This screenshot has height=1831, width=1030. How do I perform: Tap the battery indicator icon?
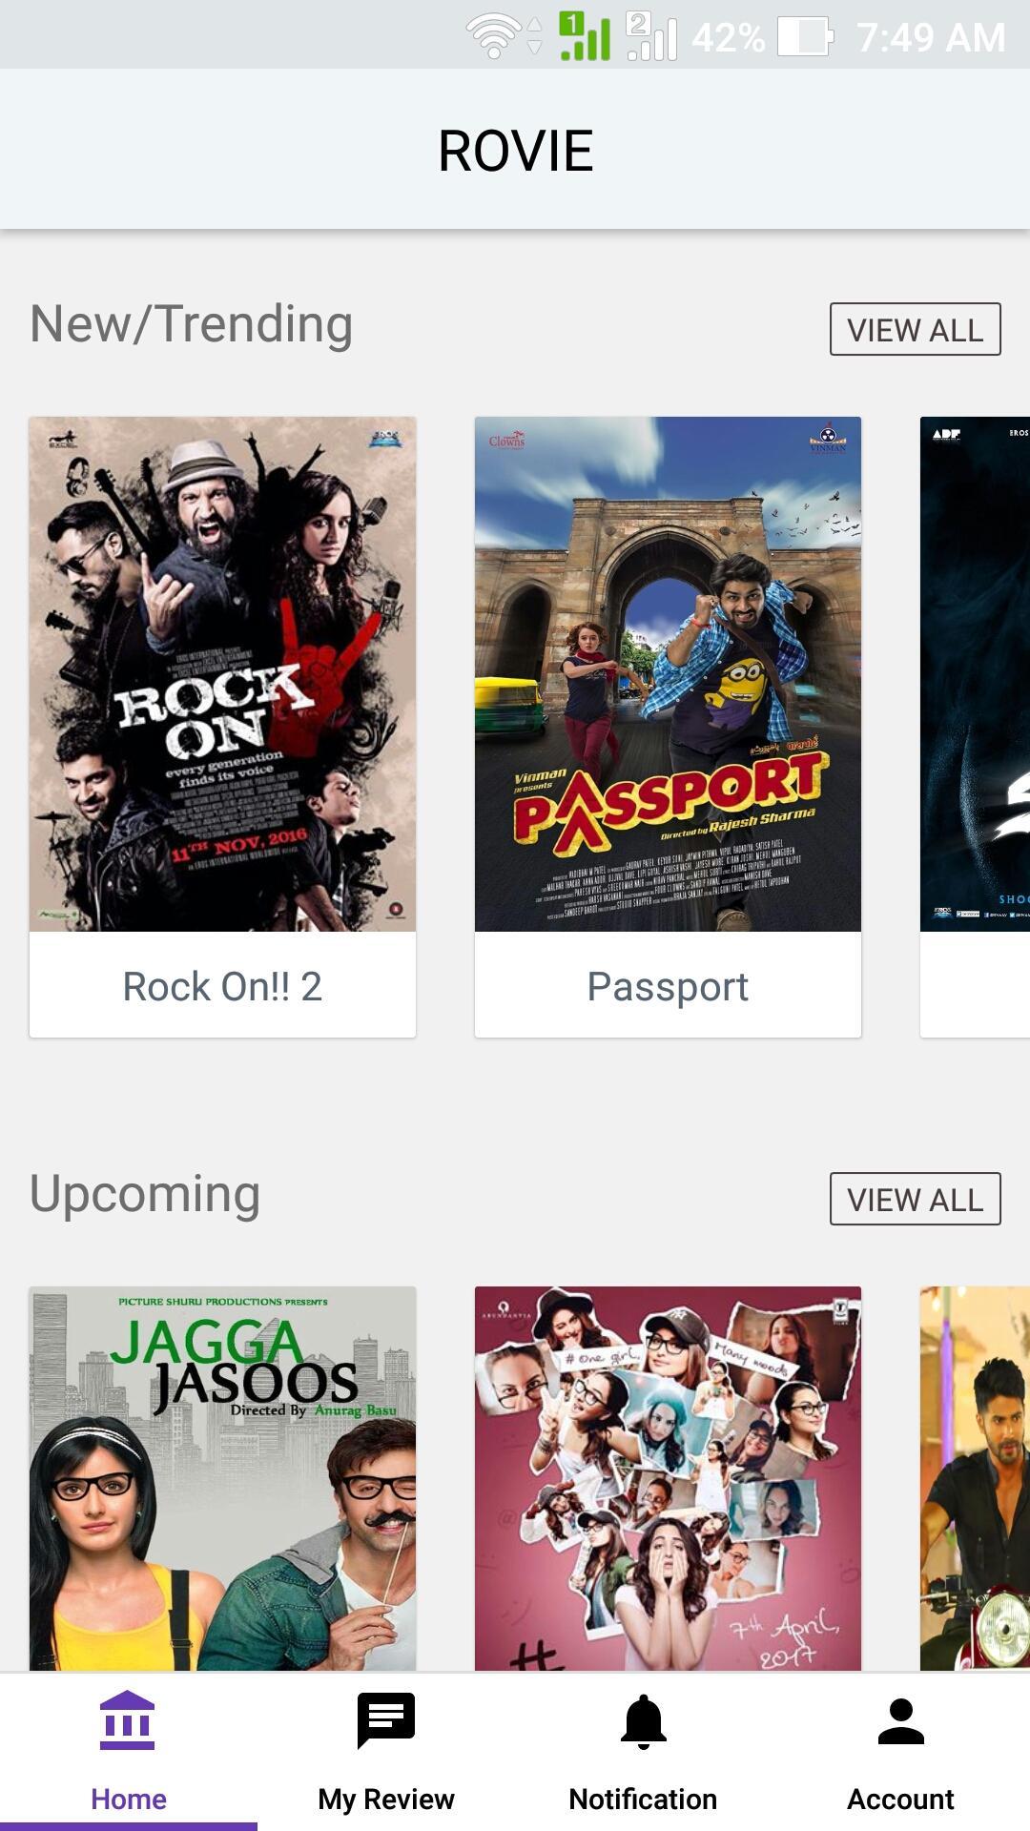coord(806,37)
